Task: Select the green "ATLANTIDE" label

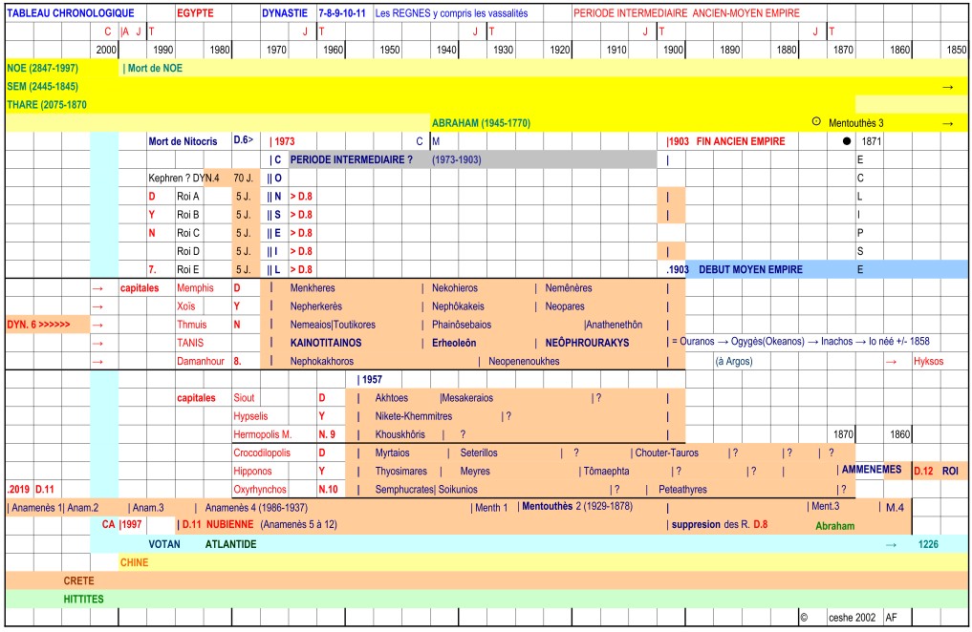Action: click(x=230, y=545)
